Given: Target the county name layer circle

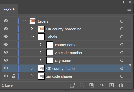Looking at the screenshot, I should point(122,45).
